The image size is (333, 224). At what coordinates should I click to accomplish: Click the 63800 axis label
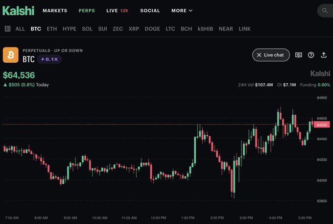[x=322, y=201]
